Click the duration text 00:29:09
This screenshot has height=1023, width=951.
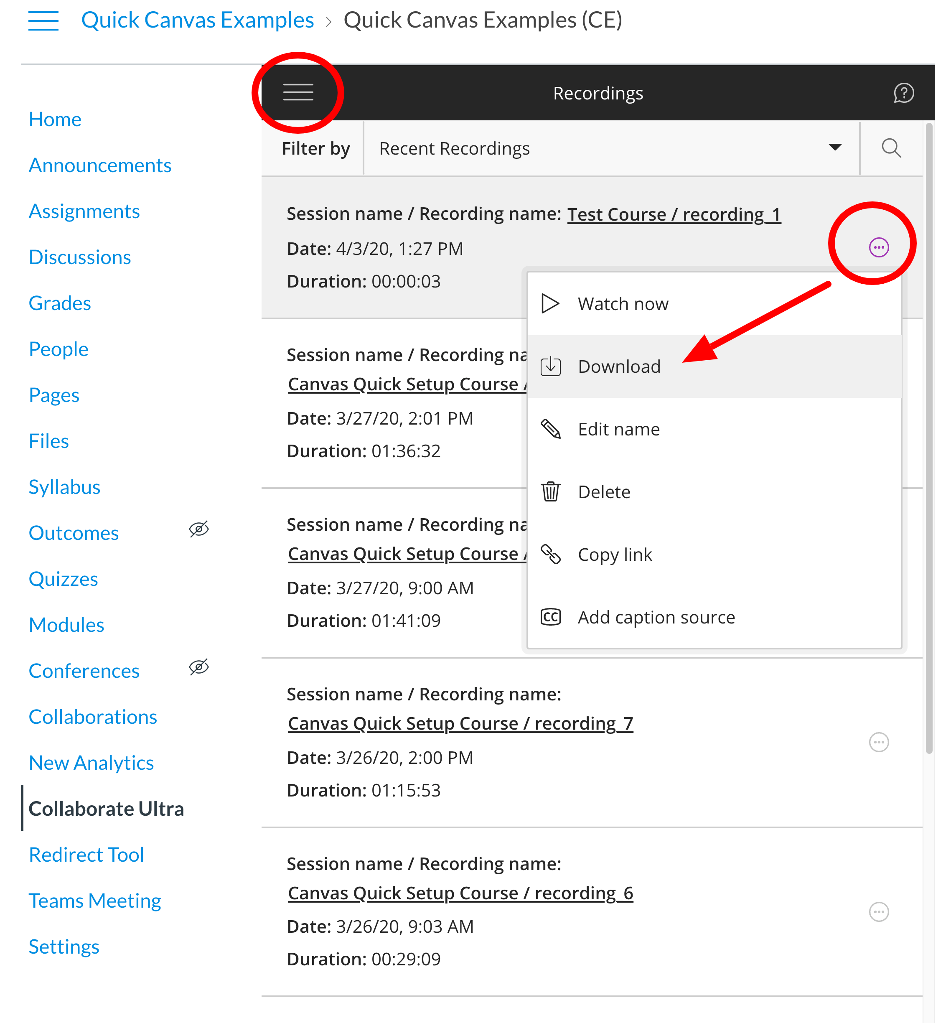406,959
